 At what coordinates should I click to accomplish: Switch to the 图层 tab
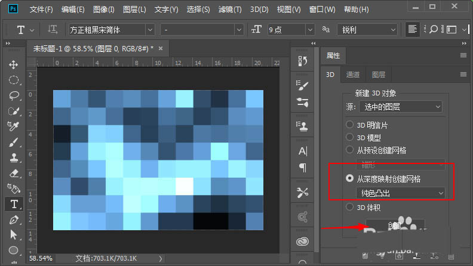[378, 75]
